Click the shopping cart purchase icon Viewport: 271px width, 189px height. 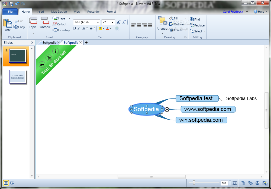(x=49, y=58)
